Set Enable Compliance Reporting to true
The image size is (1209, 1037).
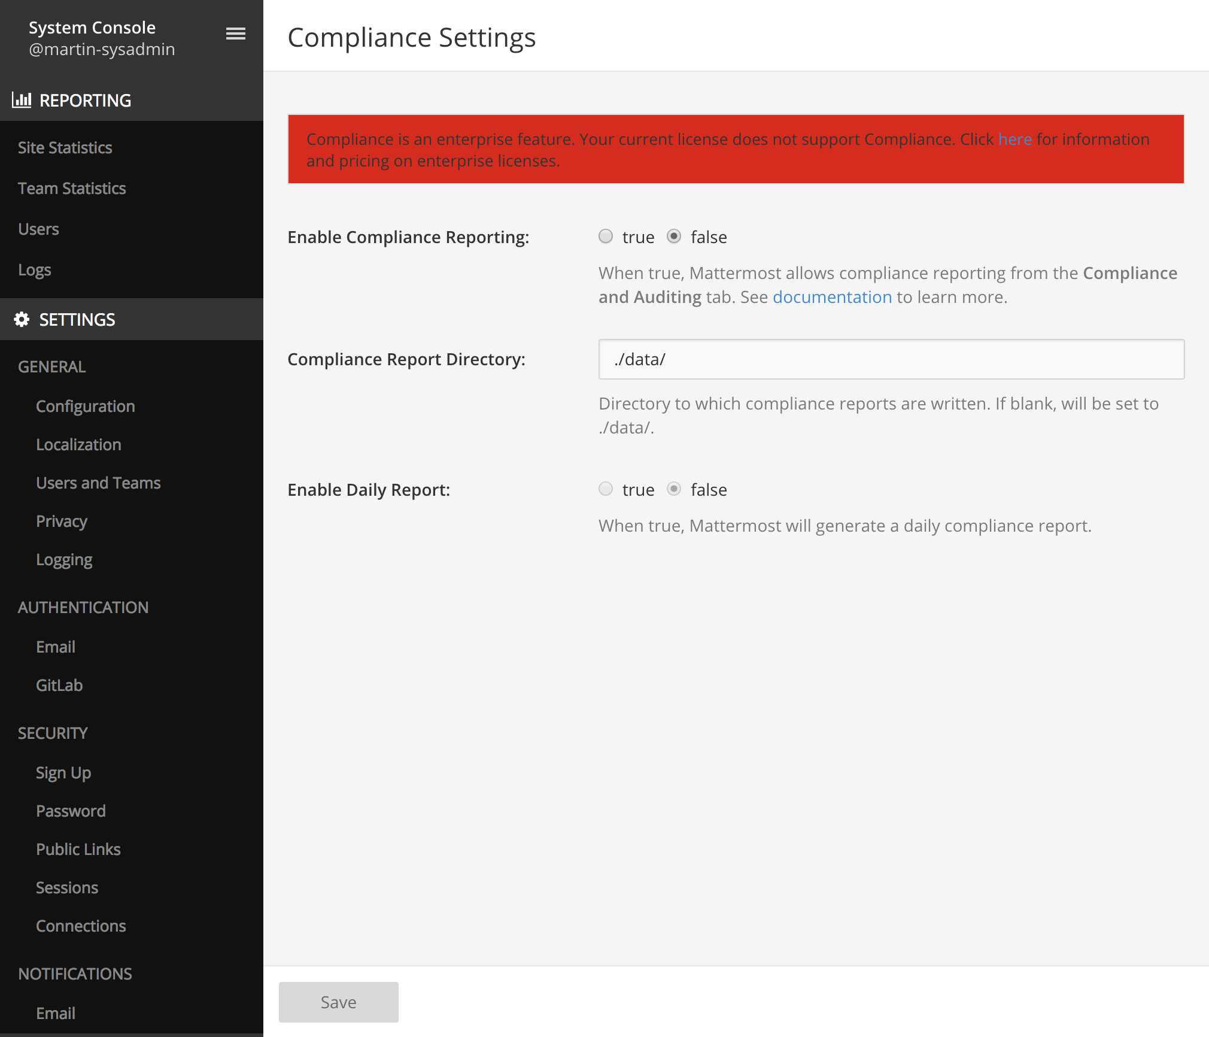606,236
